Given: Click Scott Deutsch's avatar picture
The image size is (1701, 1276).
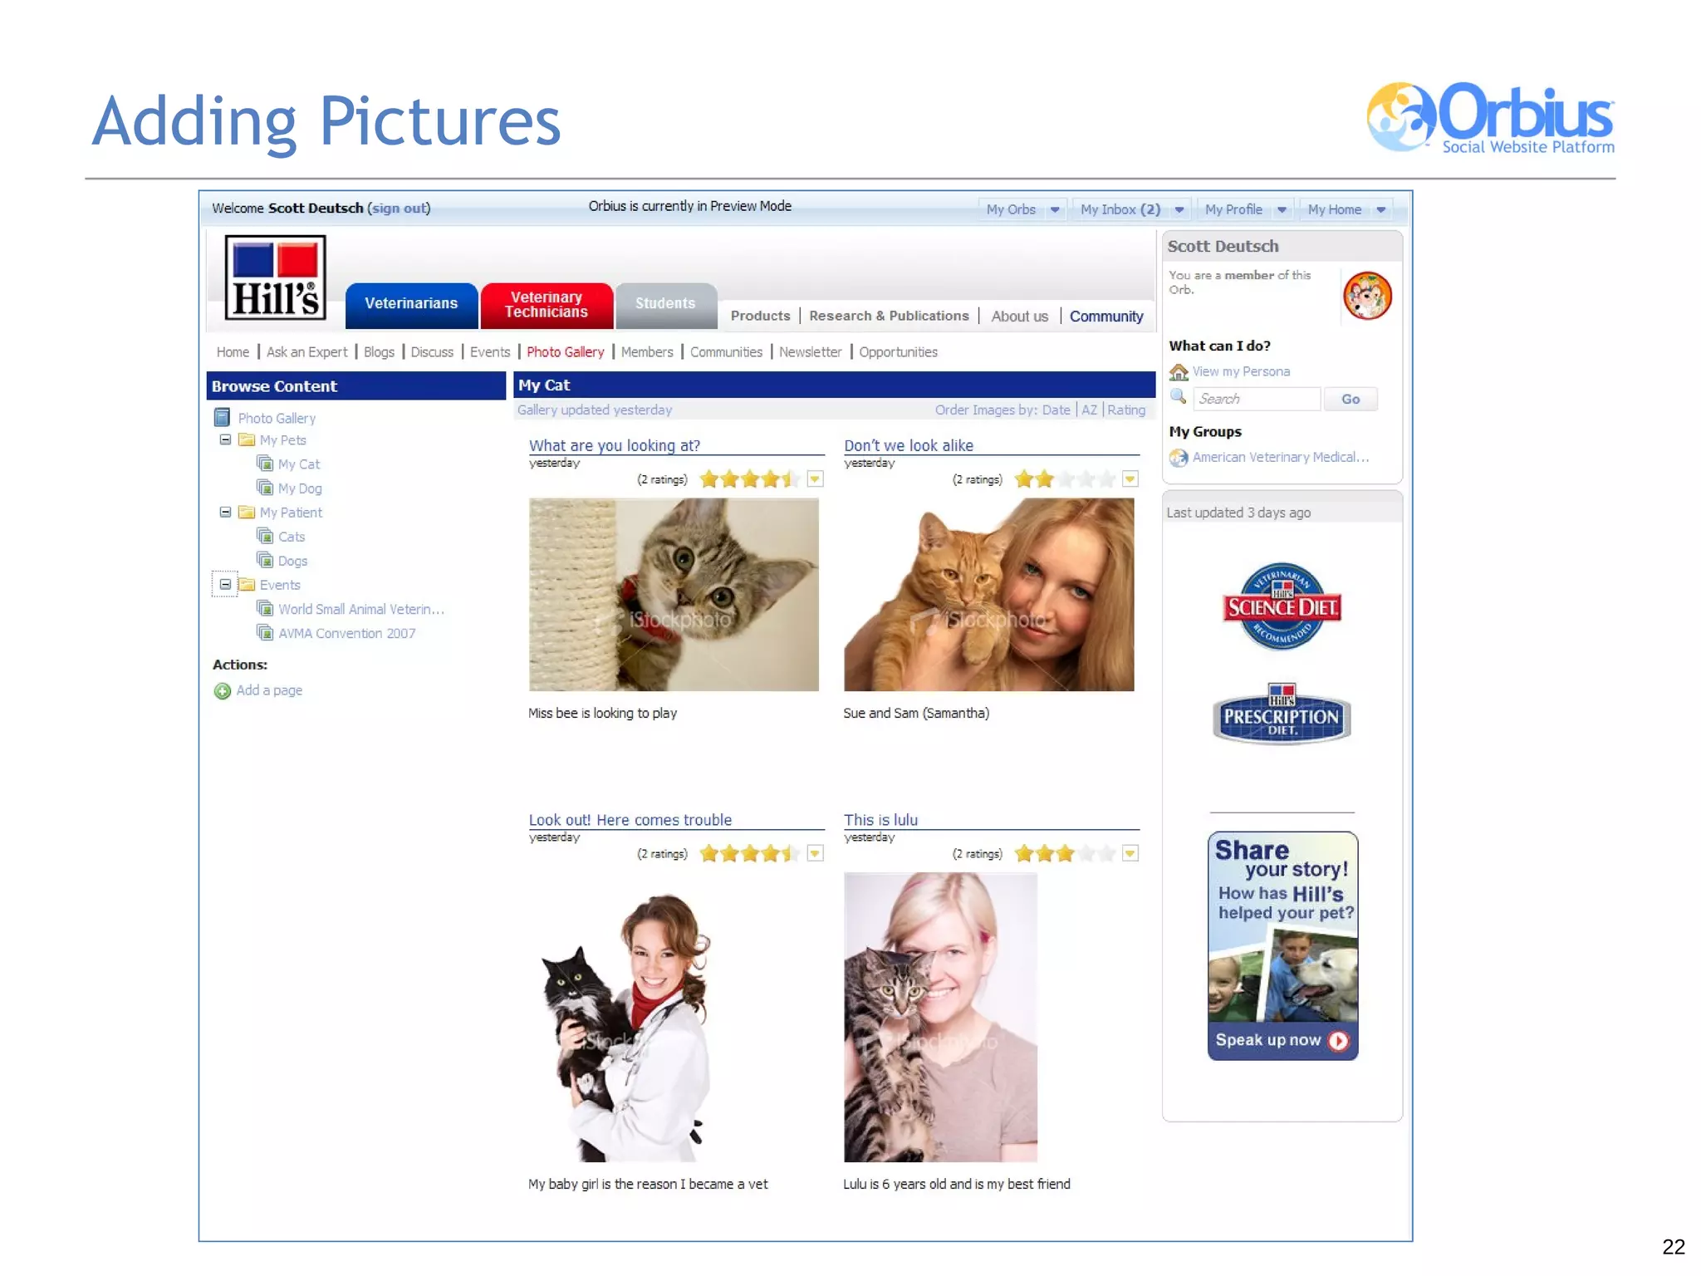Looking at the screenshot, I should click(x=1367, y=296).
